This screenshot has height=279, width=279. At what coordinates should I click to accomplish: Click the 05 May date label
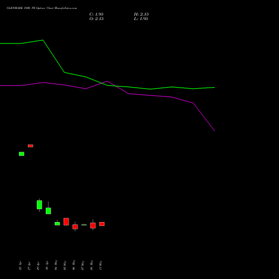(x=65, y=265)
